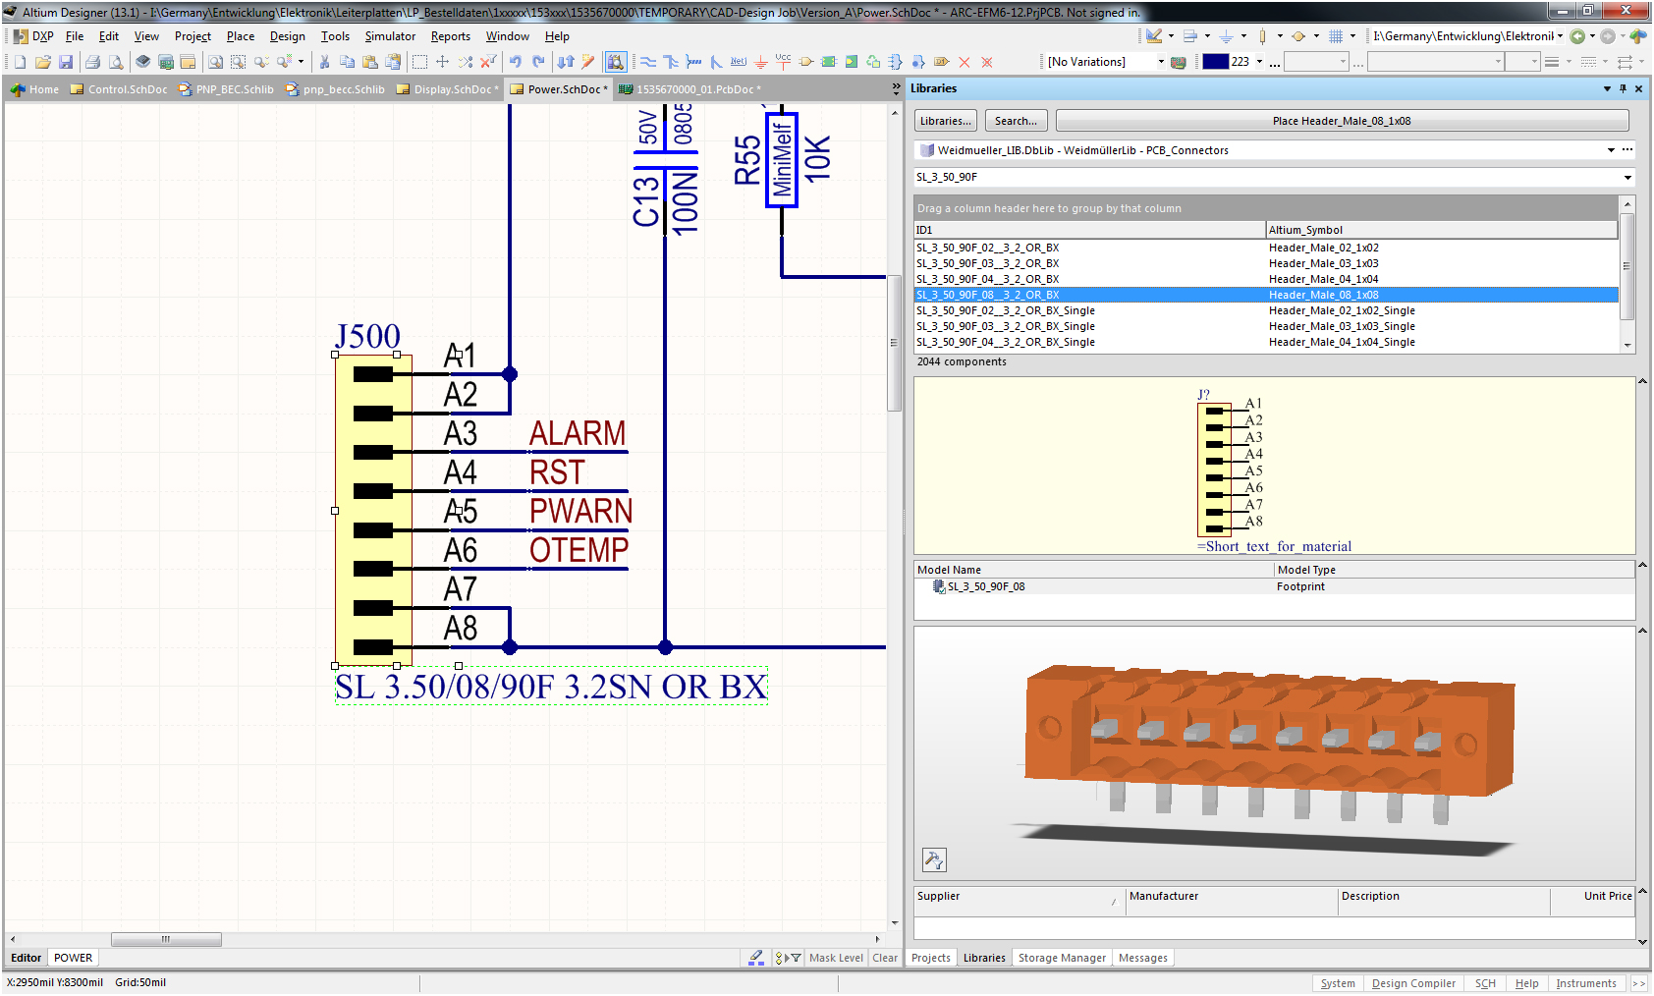Select the Place Net Label tool

(739, 62)
